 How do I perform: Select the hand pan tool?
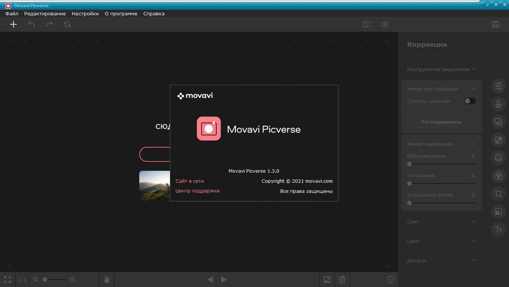(107, 279)
